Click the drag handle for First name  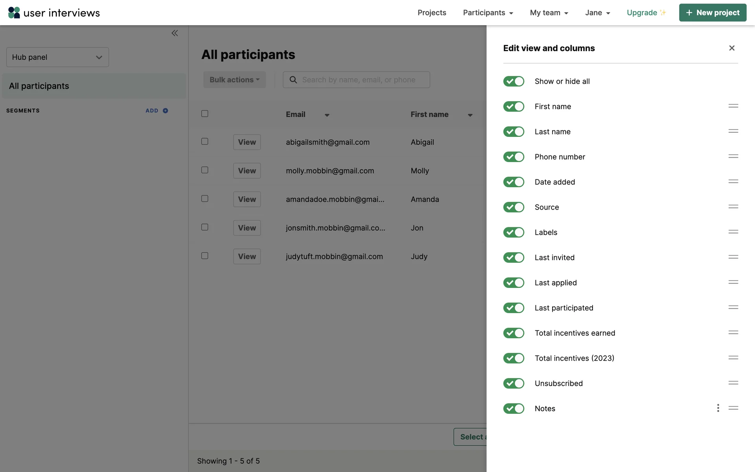pyautogui.click(x=733, y=106)
